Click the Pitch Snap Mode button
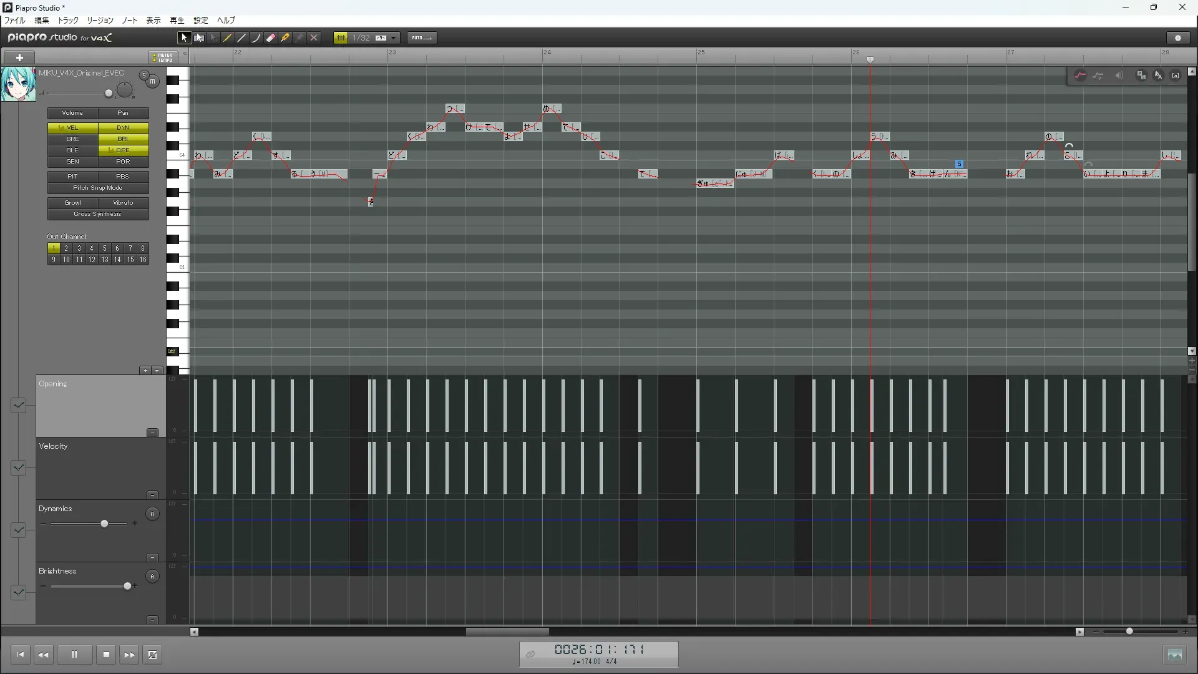This screenshot has width=1198, height=674. click(98, 188)
